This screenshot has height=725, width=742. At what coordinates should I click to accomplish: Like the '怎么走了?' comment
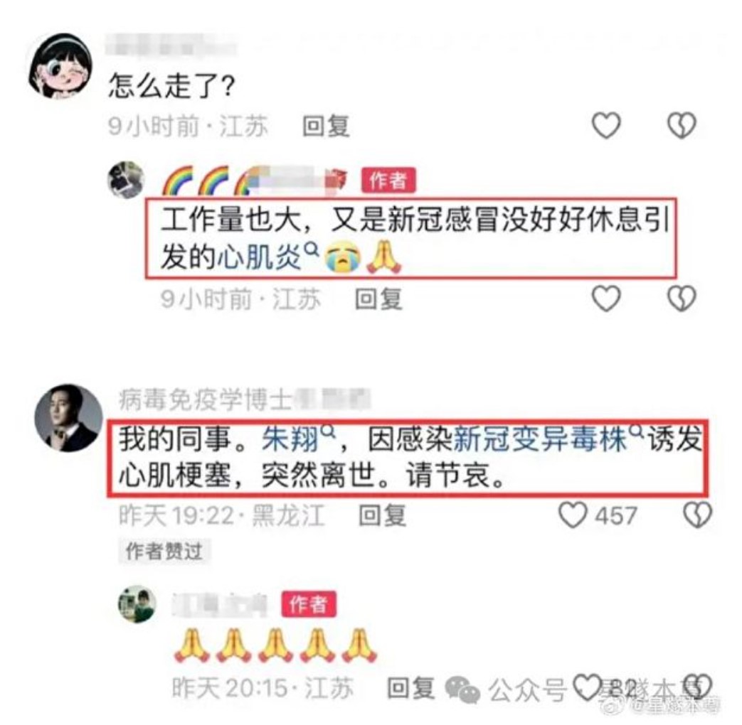tap(606, 125)
